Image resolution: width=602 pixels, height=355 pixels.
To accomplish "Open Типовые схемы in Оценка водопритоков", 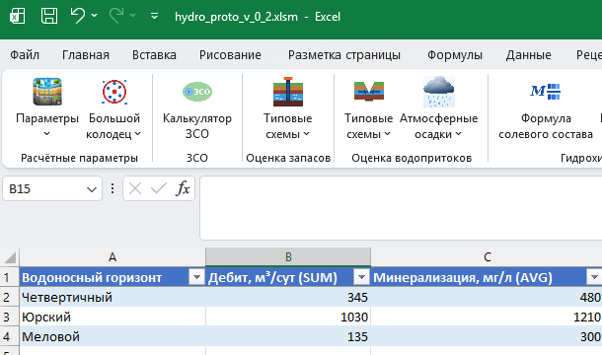I will pyautogui.click(x=368, y=108).
